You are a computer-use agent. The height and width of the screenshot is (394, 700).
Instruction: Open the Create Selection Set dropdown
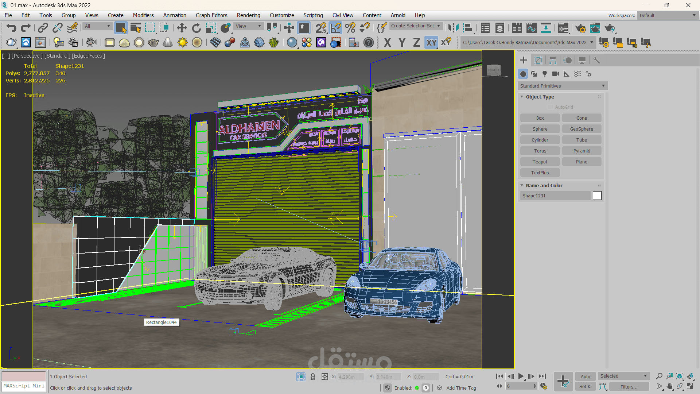pyautogui.click(x=416, y=26)
